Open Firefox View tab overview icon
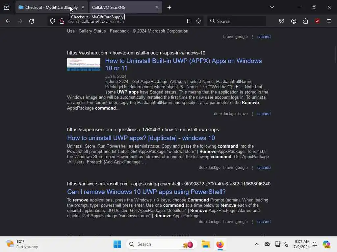Image resolution: width=337 pixels, height=252 pixels. point(7,7)
